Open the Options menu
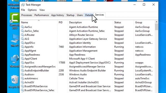The height and width of the screenshot is (93, 166). tap(32, 10)
